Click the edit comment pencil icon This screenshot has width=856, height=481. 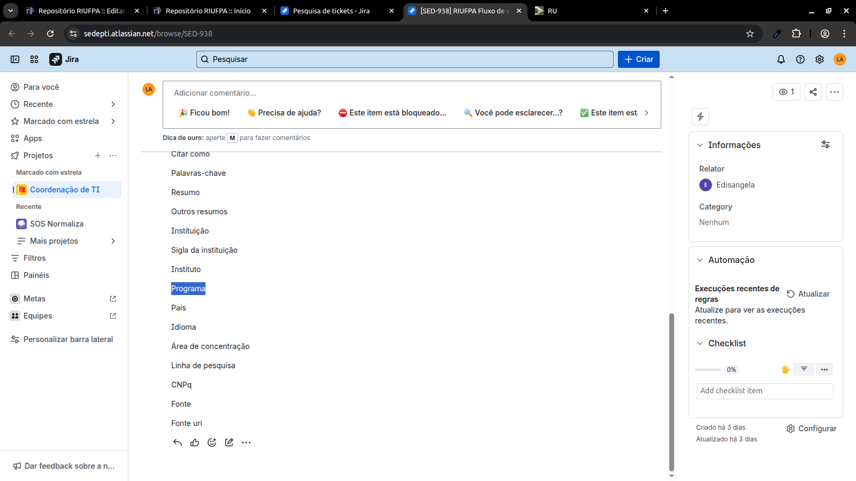[x=229, y=443]
